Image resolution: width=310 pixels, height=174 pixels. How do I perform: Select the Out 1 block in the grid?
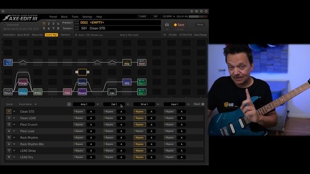[x=142, y=92]
